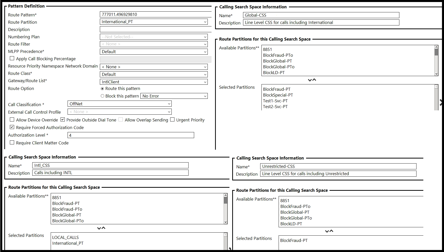Select Block this pattern radio button
This screenshot has height=252, width=444.
[102, 96]
